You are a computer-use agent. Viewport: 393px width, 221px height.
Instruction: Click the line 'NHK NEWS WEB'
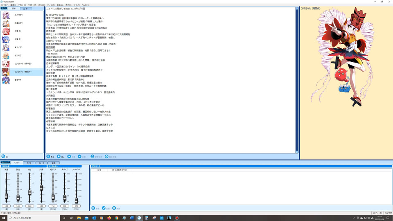[55, 15]
